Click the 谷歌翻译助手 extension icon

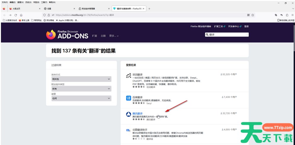click(128, 130)
